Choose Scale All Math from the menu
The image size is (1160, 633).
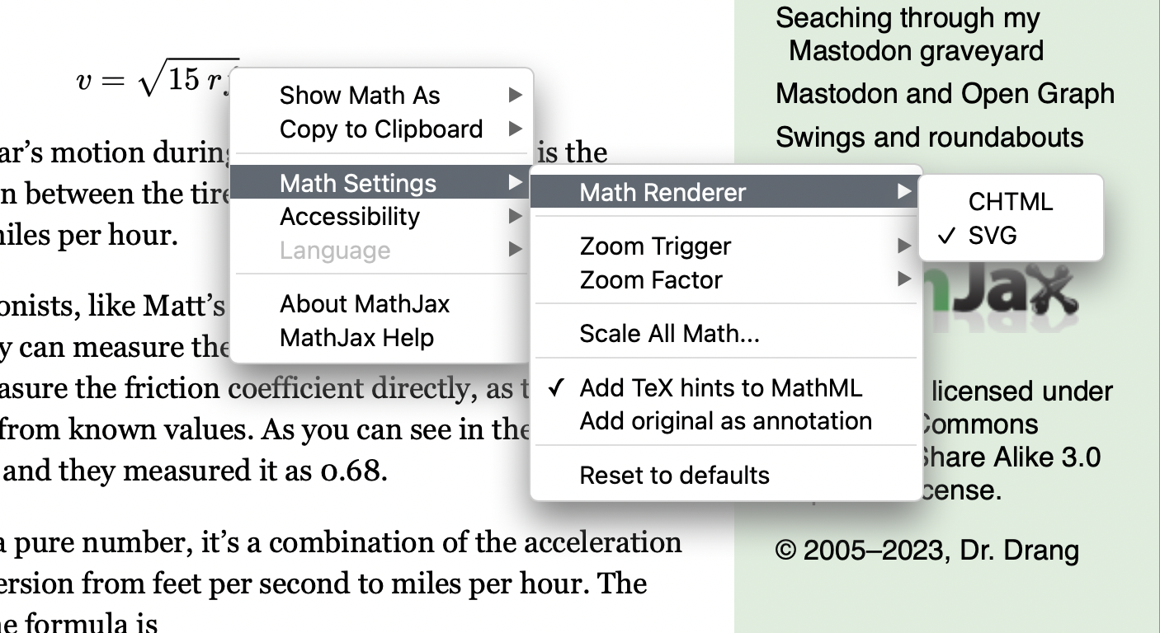click(669, 334)
